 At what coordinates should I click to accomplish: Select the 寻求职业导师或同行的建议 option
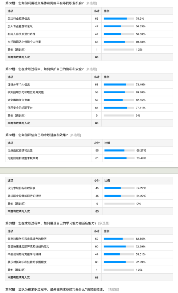pyautogui.click(x=24, y=196)
